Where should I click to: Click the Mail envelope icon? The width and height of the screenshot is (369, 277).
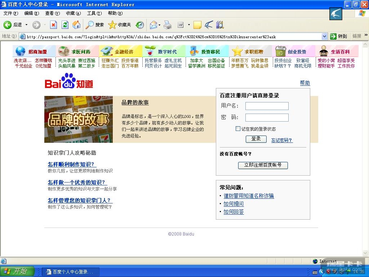click(153, 25)
